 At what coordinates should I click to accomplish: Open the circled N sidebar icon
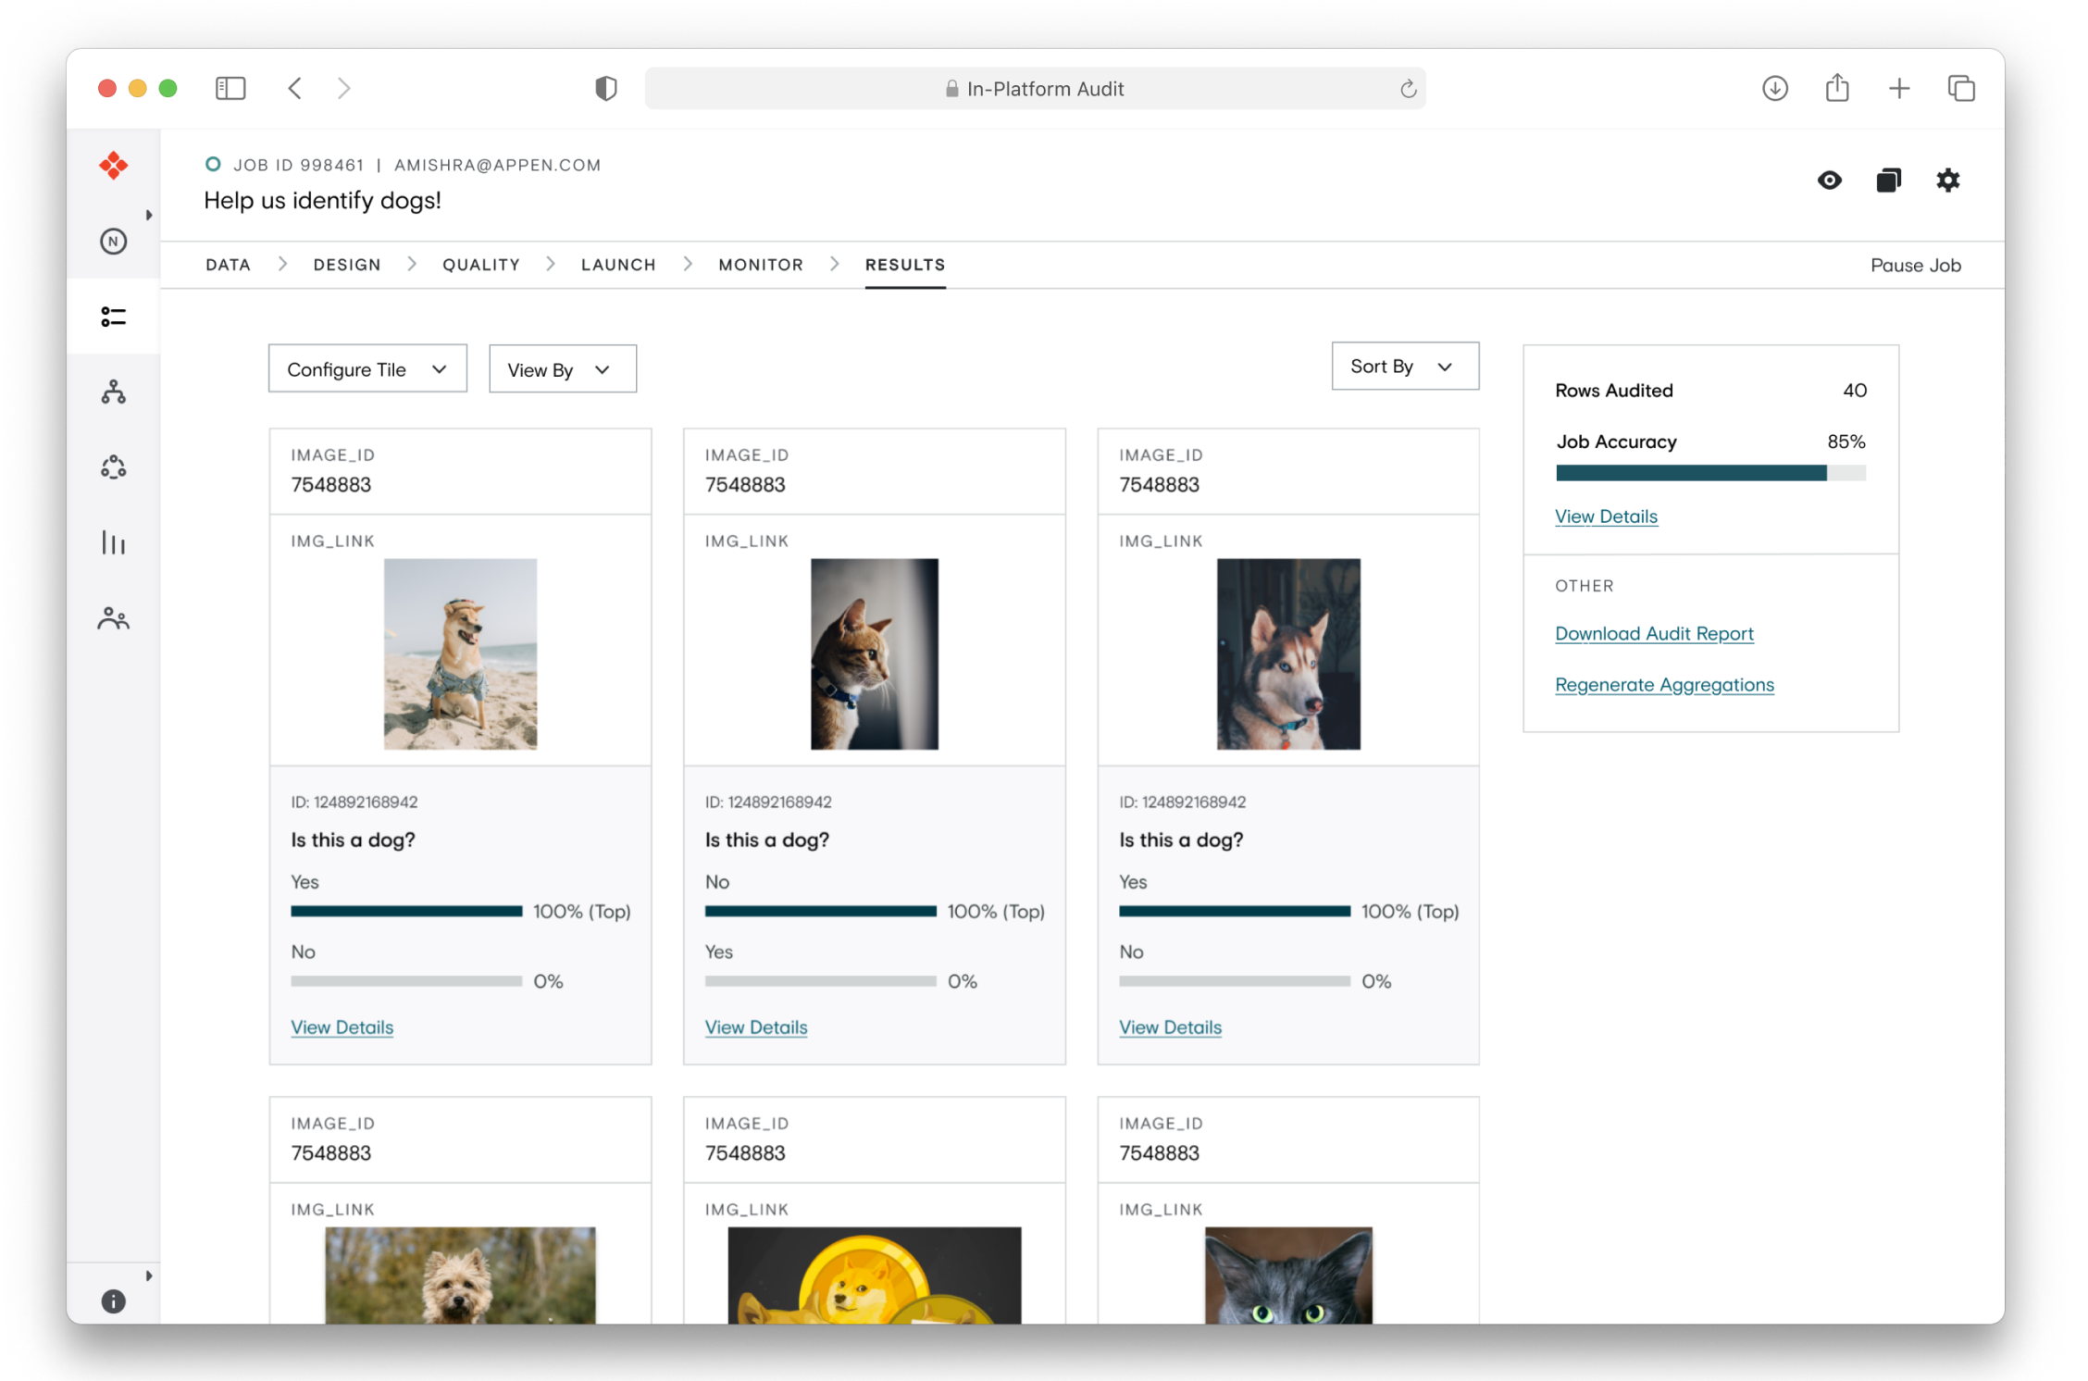113,242
